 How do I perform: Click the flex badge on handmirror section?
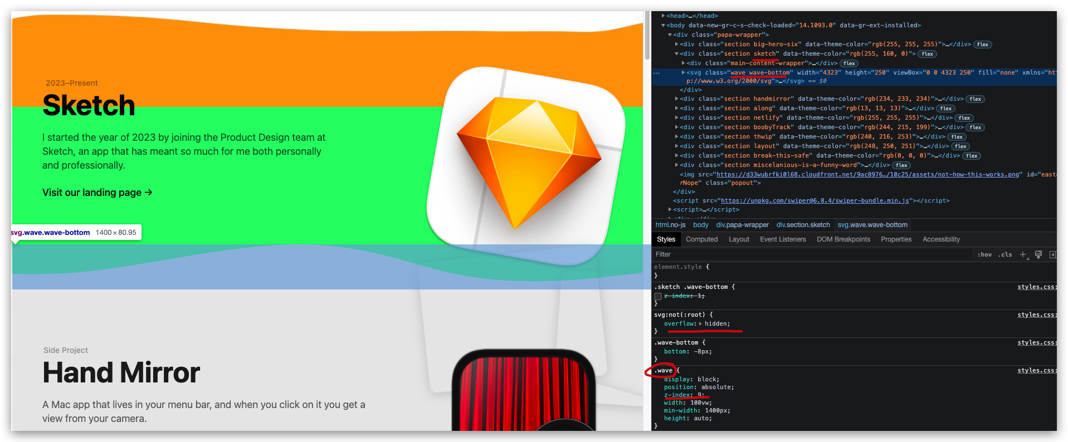click(975, 99)
